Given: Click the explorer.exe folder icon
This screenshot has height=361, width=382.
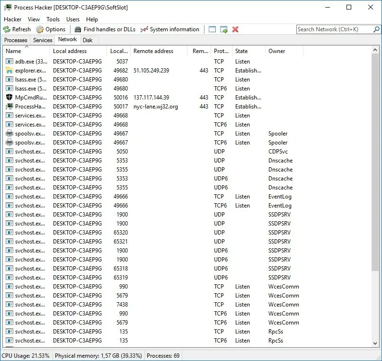Looking at the screenshot, I should (9, 70).
